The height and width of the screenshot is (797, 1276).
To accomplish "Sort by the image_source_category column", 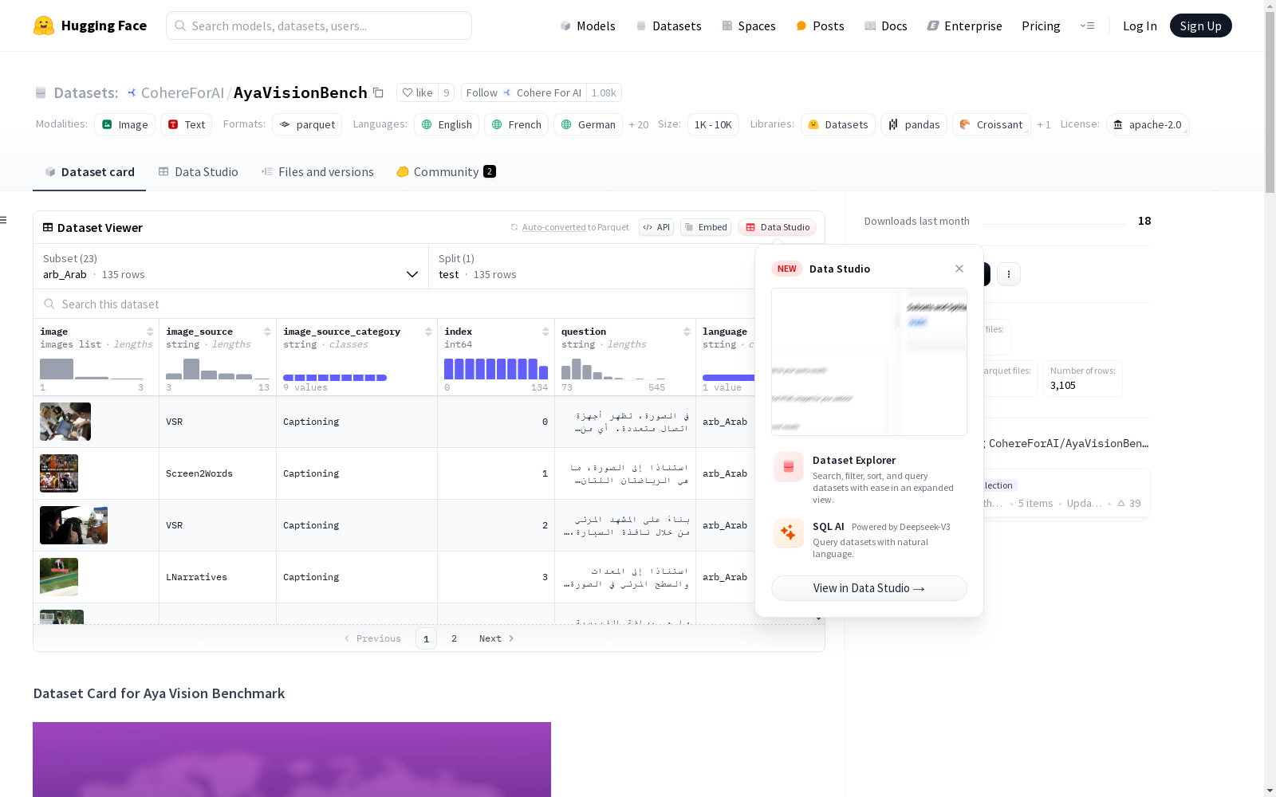I will pos(428,332).
